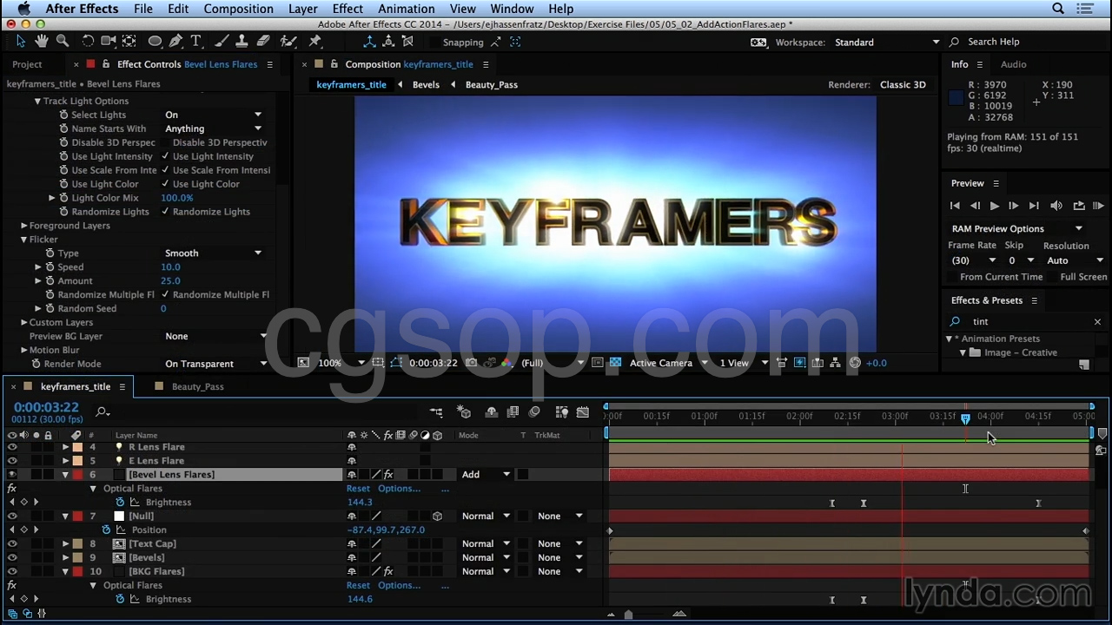1112x625 pixels.
Task: Jump to the first frame in Preview panel
Action: pos(955,206)
